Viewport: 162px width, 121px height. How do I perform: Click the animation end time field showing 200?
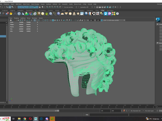[116, 111]
